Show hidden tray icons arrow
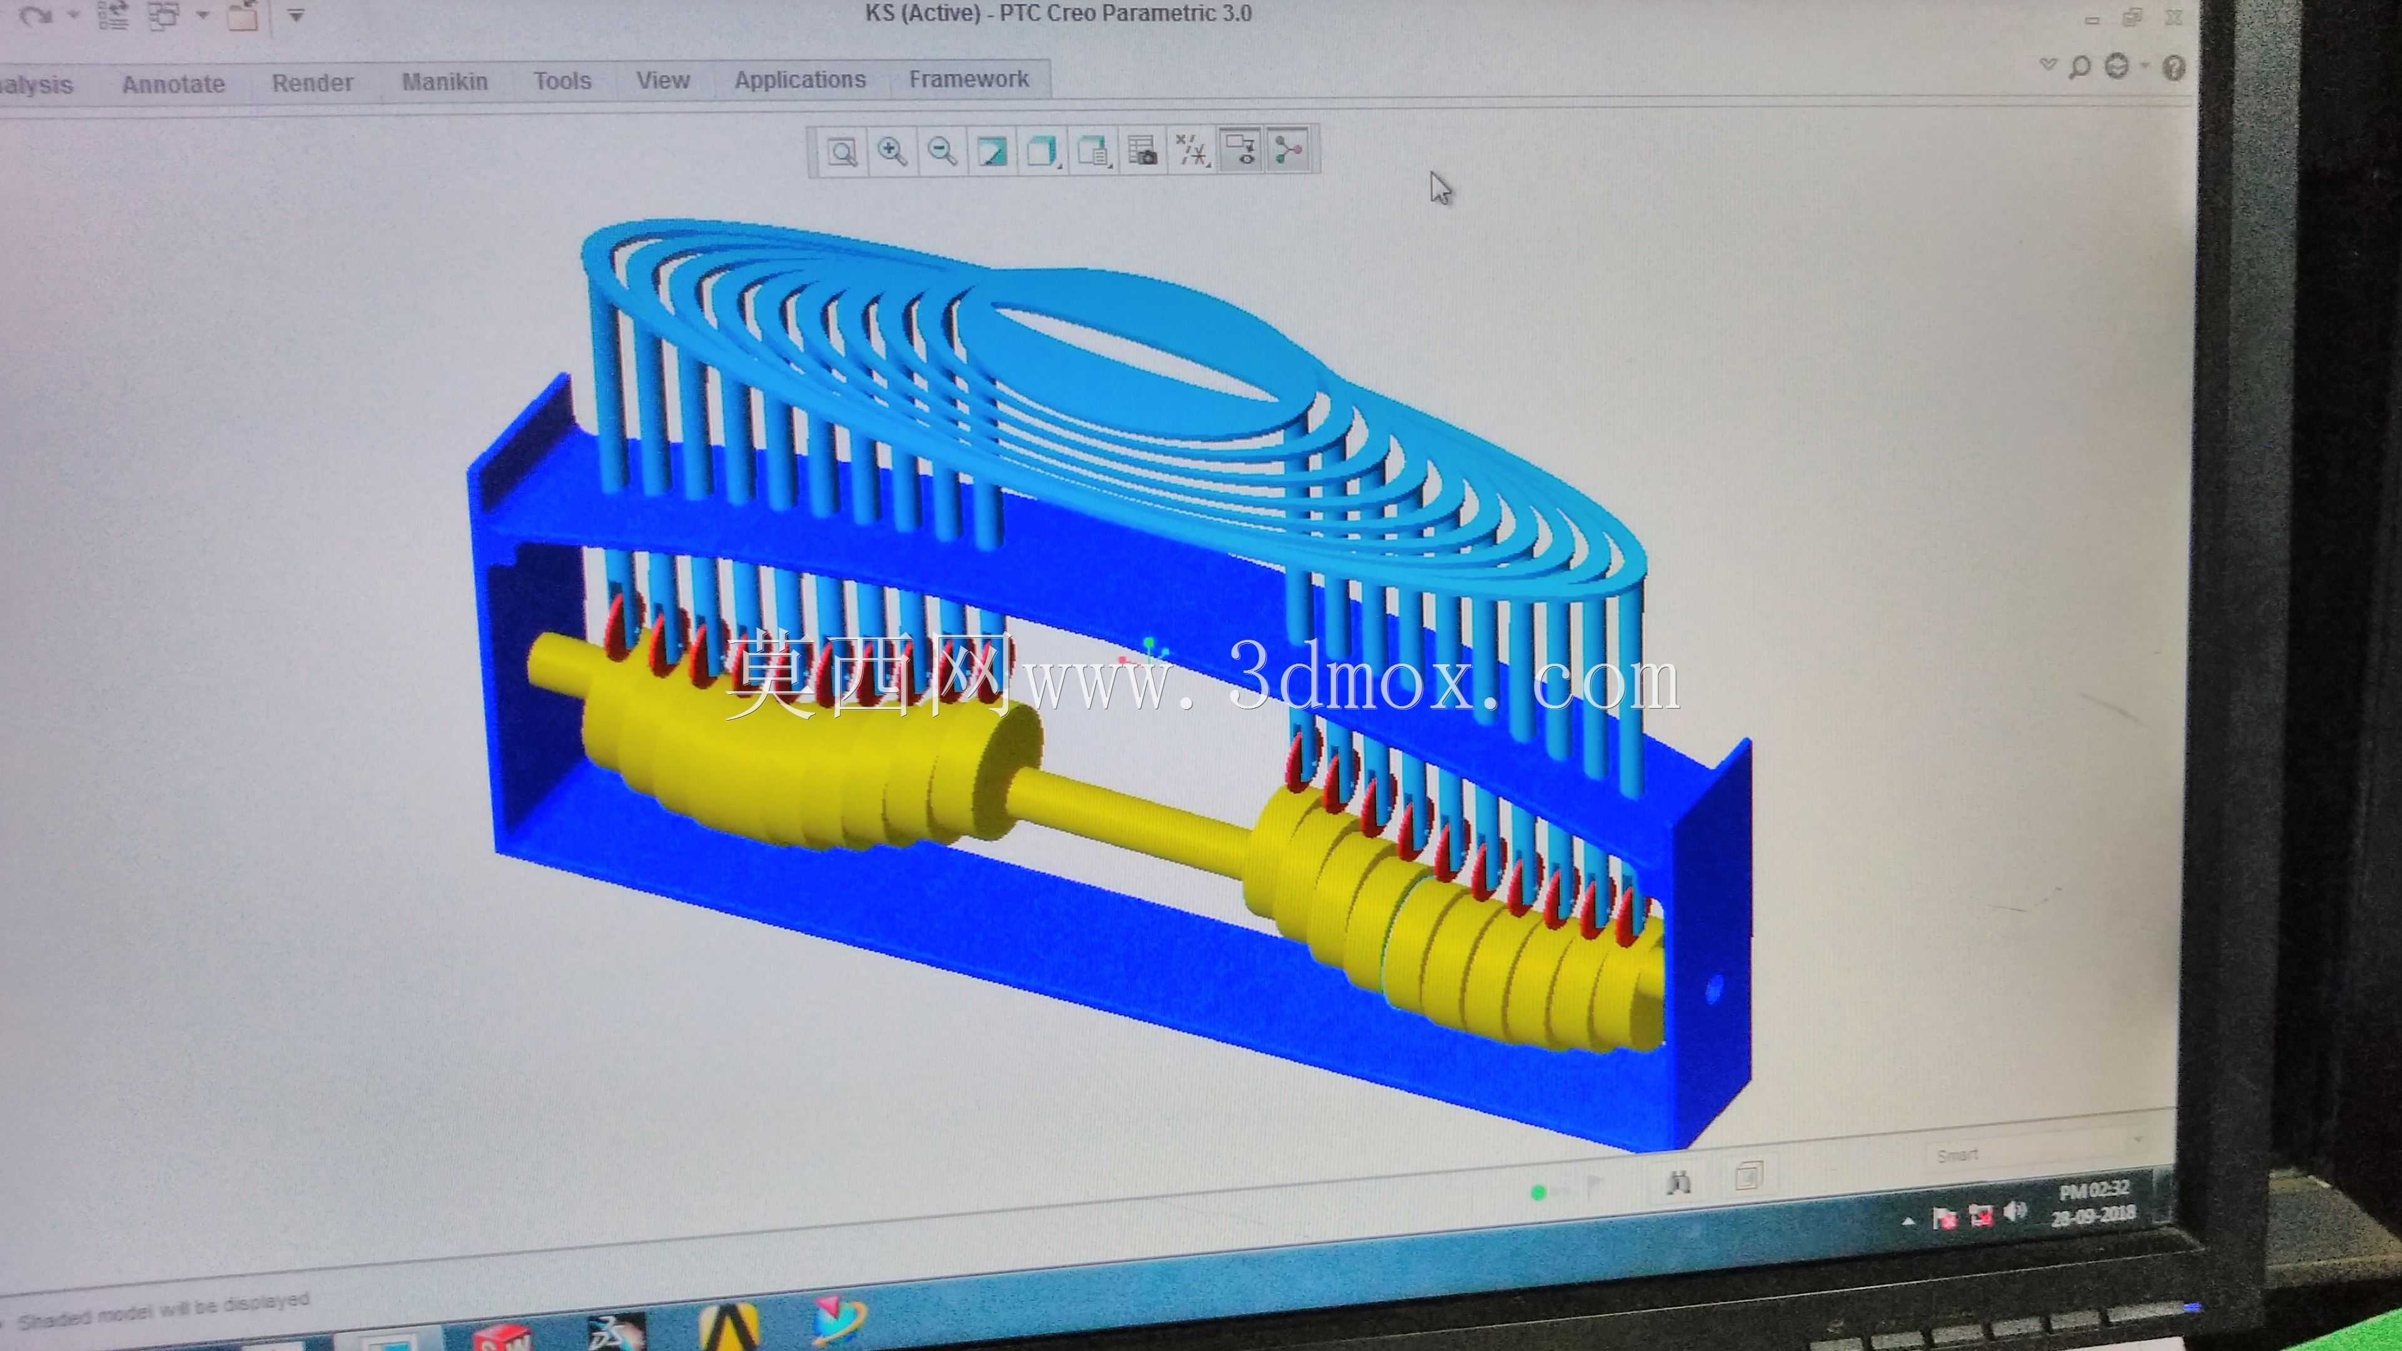 click(x=1908, y=1222)
